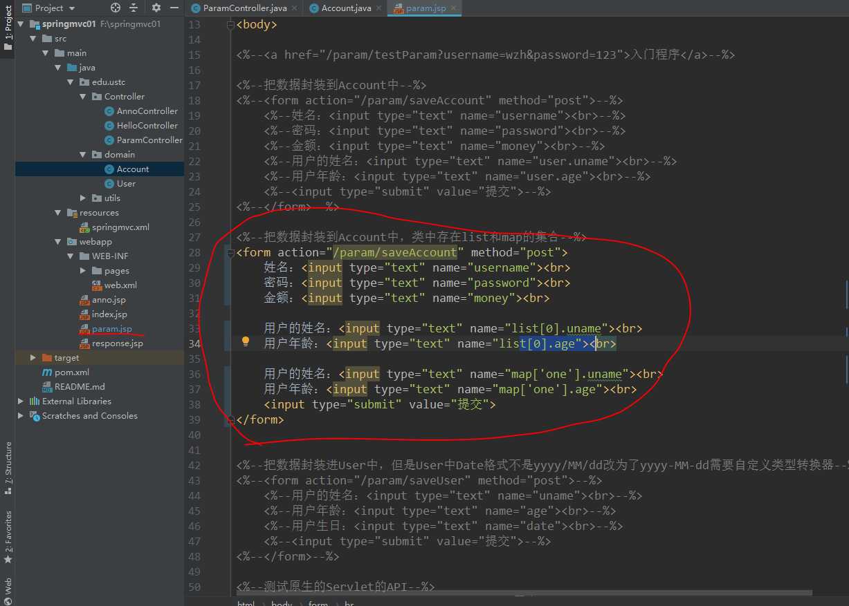
Task: Click the orange target folder icon
Action: [x=47, y=358]
